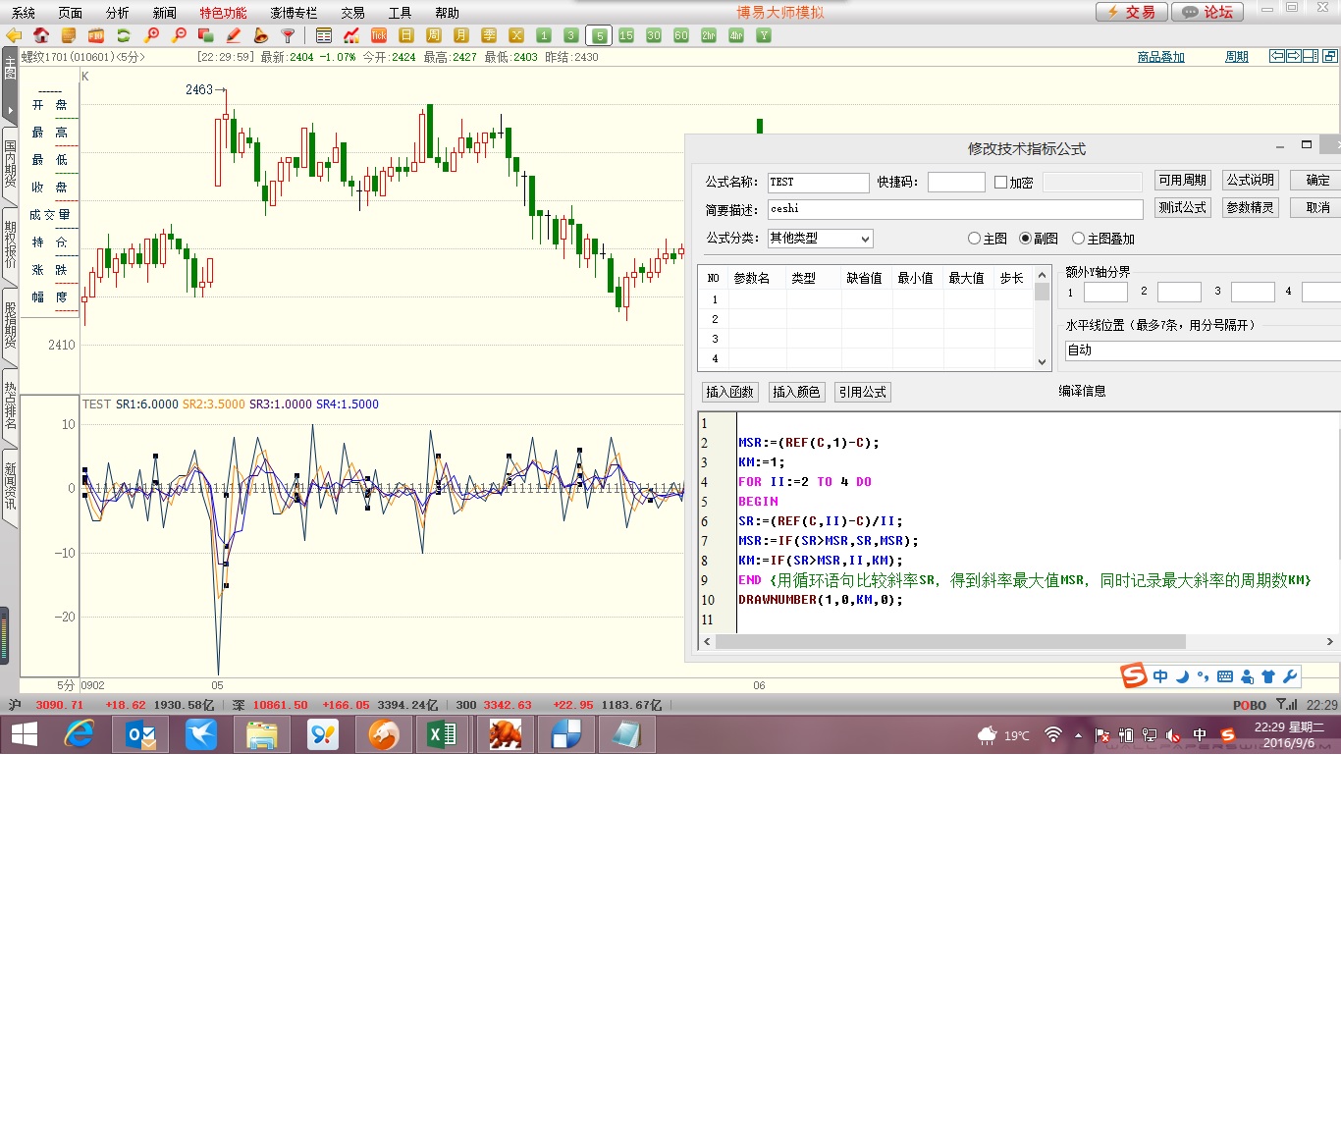Click the 测试公式 button
This screenshot has width=1341, height=1131.
click(x=1182, y=208)
